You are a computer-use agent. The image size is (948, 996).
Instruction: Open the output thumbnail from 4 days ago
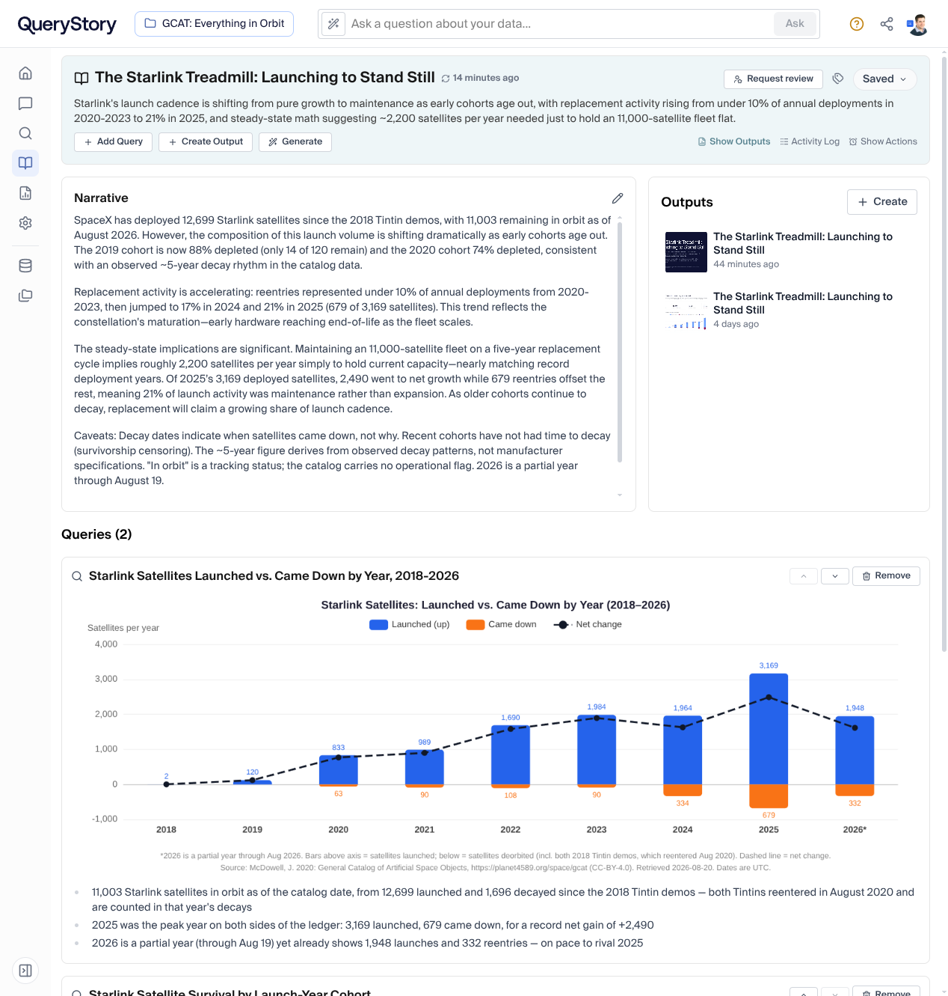(686, 311)
